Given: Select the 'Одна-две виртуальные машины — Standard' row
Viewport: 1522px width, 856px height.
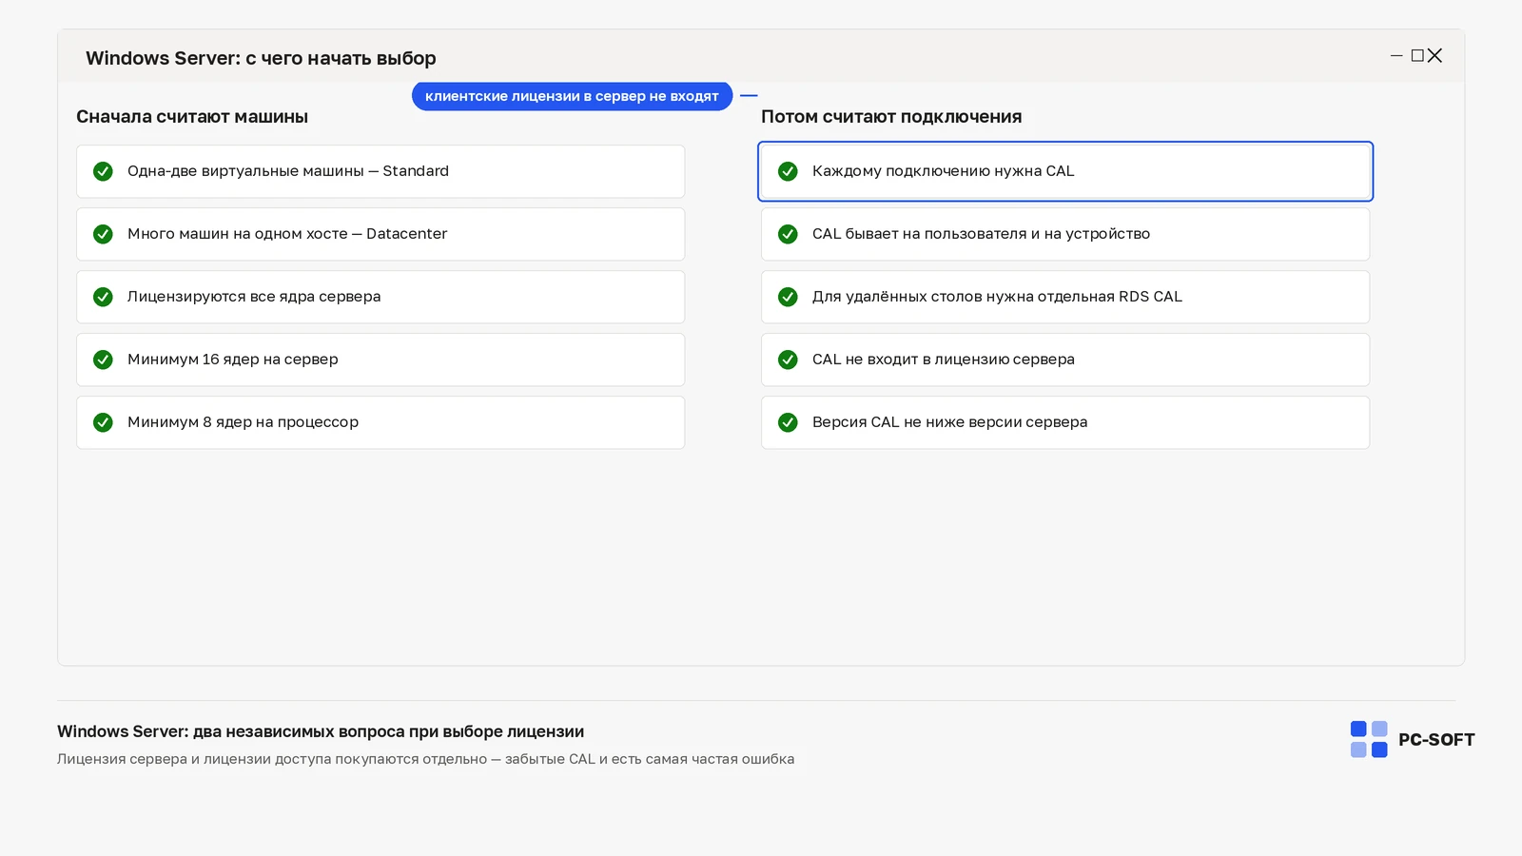Looking at the screenshot, I should 380,171.
